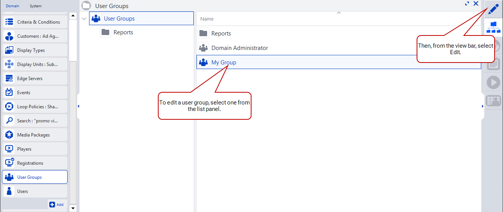This screenshot has width=503, height=212.
Task: Open the Registrations section
Action: [35, 163]
